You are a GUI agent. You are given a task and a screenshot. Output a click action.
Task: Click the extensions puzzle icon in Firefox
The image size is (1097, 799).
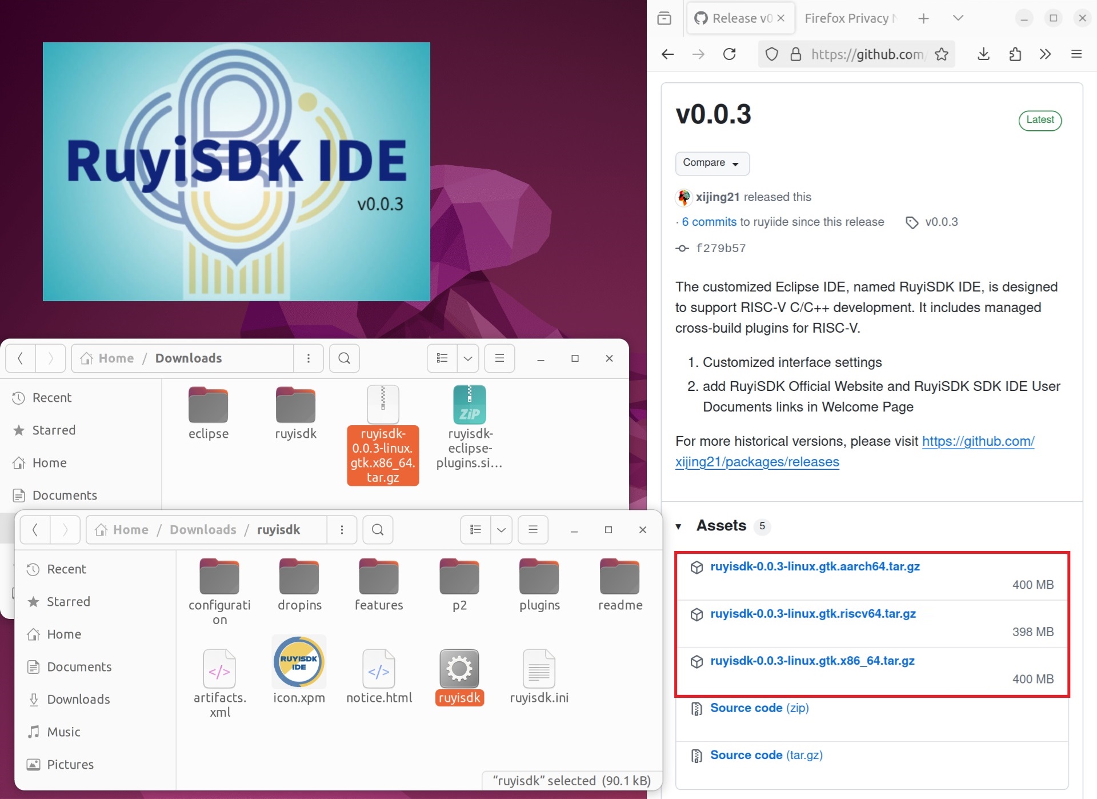[1016, 54]
